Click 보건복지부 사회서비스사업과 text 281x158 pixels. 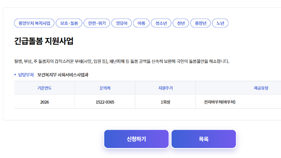tap(63, 75)
